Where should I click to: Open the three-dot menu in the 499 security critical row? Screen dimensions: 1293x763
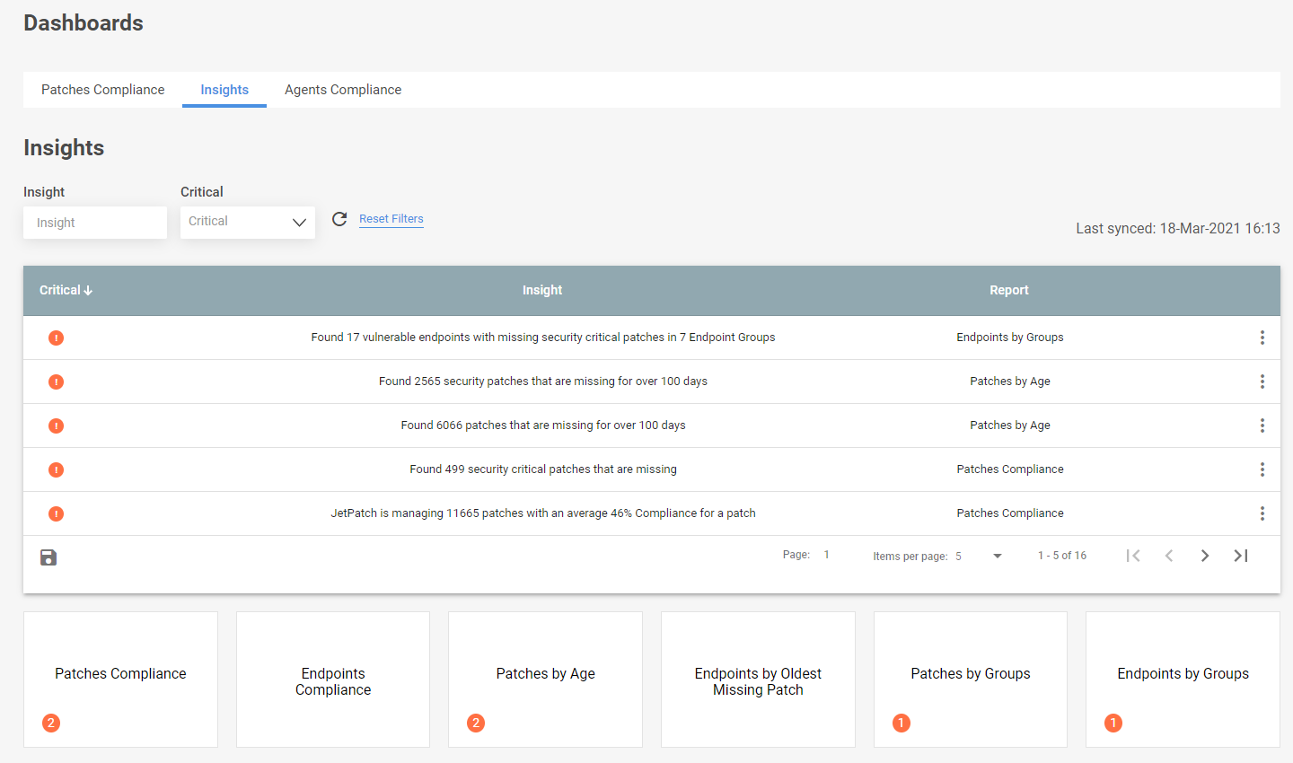click(1262, 469)
